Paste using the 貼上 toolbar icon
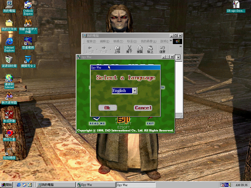Screen dimensions: 251x188 pyautogui.click(x=150, y=50)
